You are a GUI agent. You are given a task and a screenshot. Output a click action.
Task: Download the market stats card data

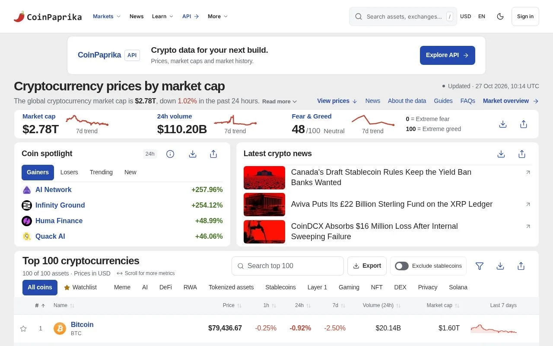(503, 124)
